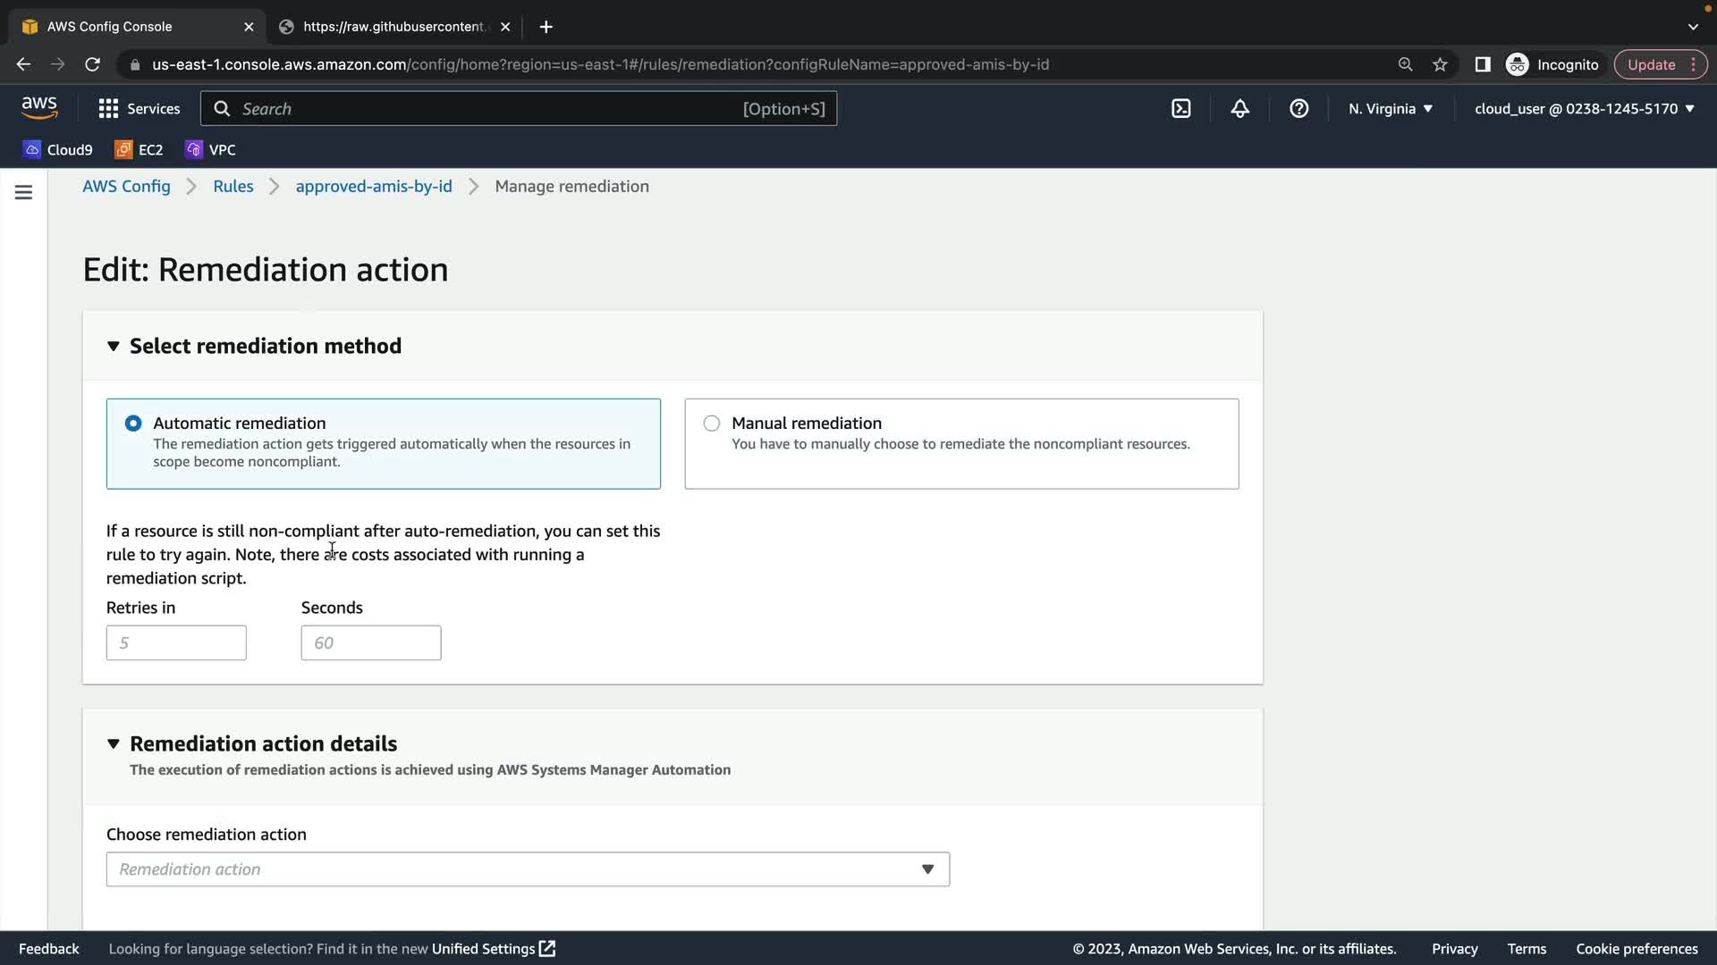
Task: Open the N. Virginia region selector
Action: click(x=1390, y=108)
